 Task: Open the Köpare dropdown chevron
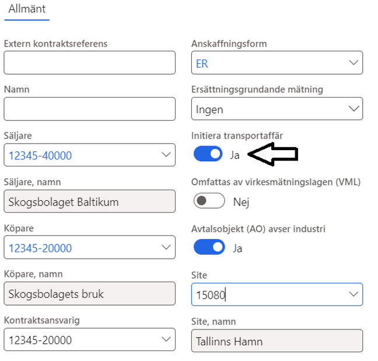point(166,247)
